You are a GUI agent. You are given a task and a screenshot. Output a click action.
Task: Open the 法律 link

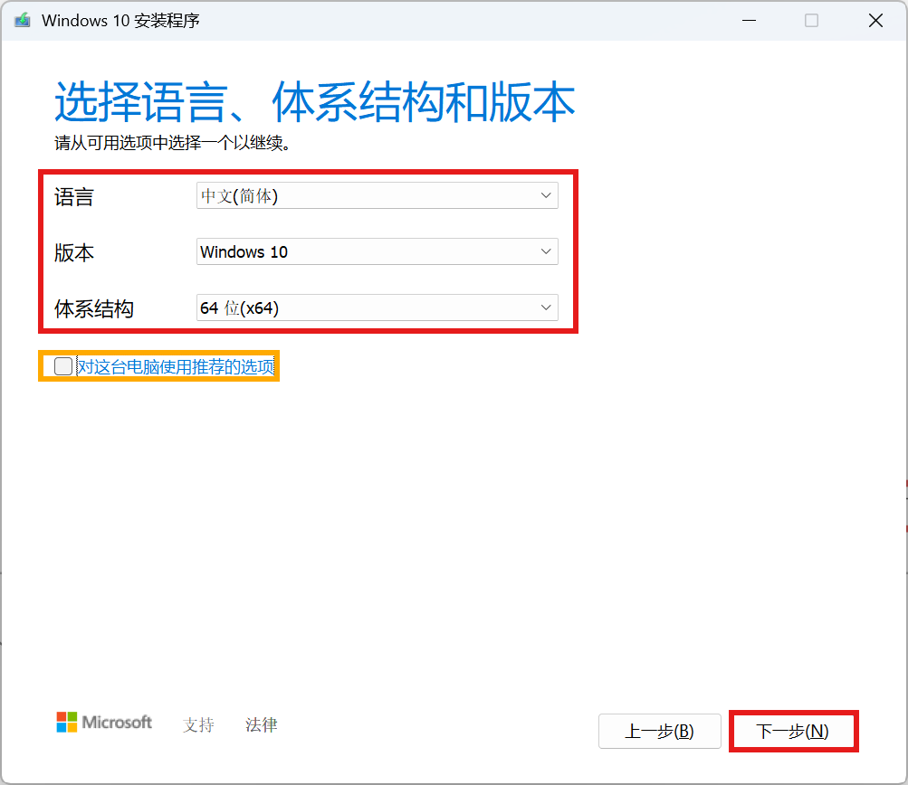[261, 724]
